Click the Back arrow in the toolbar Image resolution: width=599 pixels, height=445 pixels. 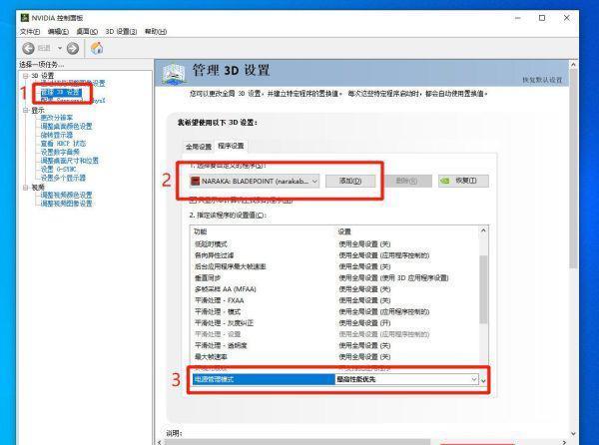pyautogui.click(x=28, y=48)
